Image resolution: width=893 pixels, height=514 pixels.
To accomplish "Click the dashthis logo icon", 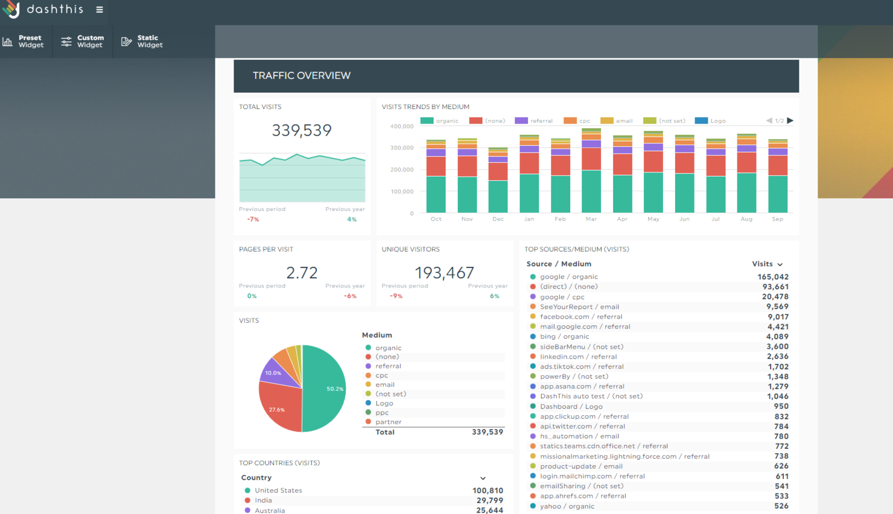I will coord(10,9).
